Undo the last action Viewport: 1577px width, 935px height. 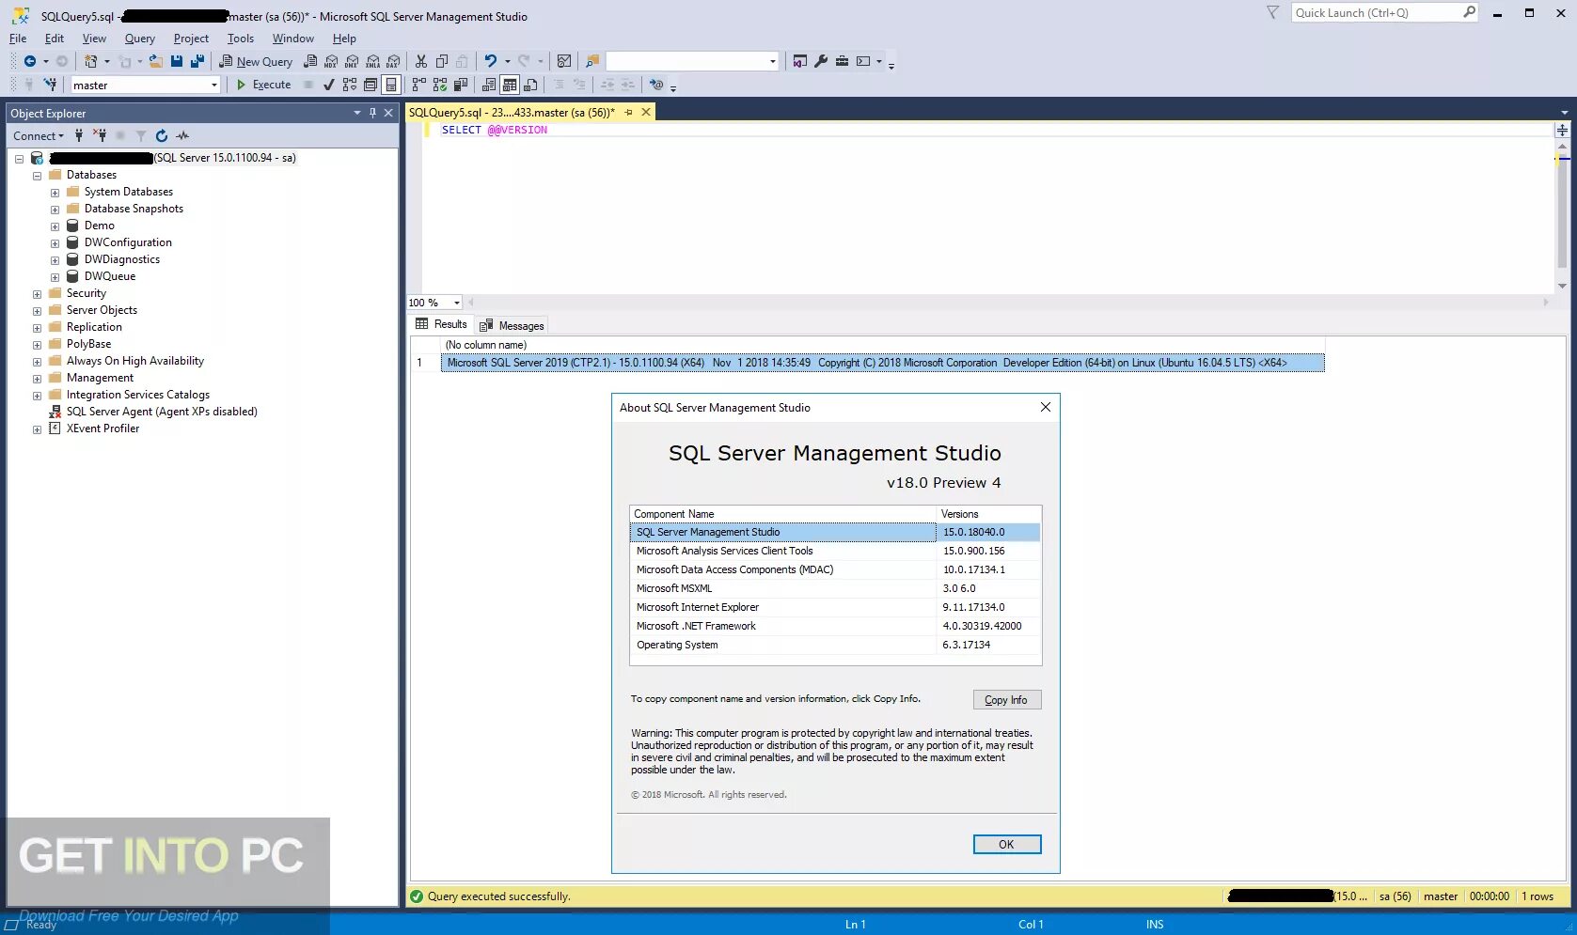click(490, 61)
